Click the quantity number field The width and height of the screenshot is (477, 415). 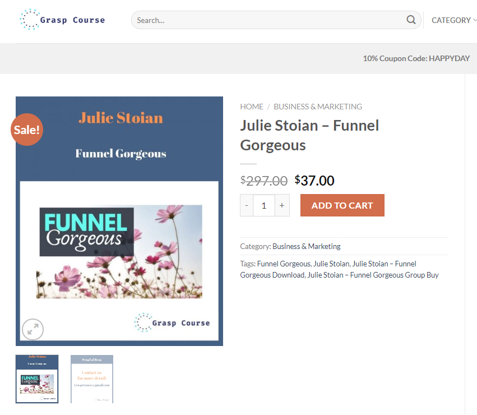click(264, 205)
